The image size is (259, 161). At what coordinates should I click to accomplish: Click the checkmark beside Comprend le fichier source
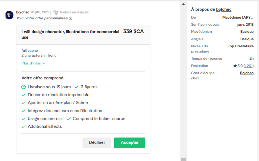[x=69, y=119]
